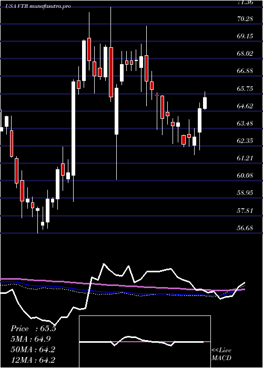Click the 'Price : 65.5' readout

33,329
